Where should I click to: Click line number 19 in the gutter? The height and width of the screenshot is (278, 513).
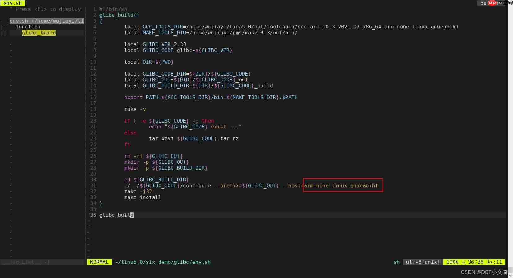[x=93, y=115]
